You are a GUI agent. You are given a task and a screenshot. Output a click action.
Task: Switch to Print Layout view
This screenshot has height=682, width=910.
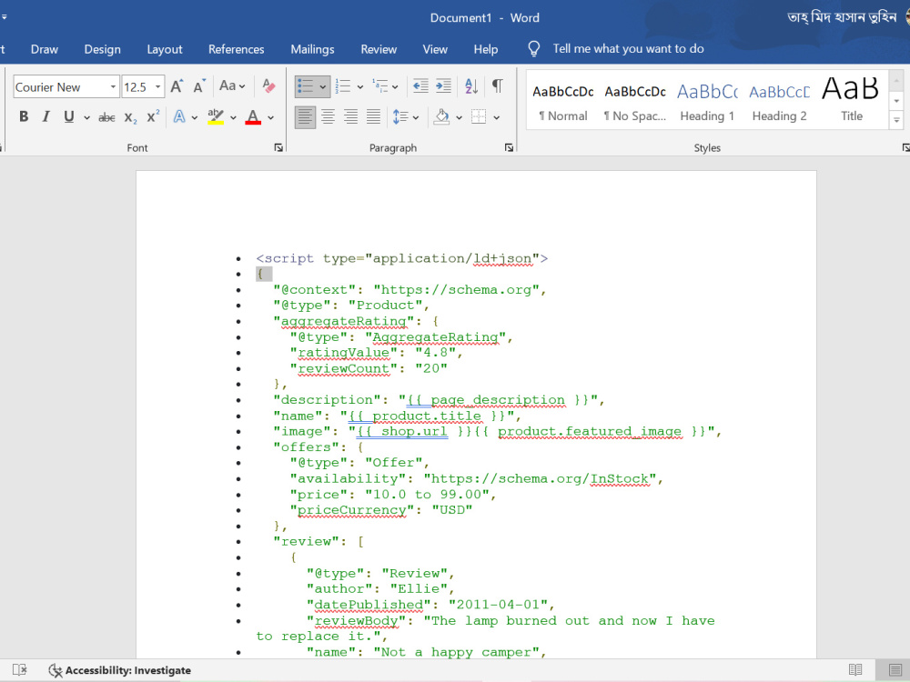tap(896, 670)
